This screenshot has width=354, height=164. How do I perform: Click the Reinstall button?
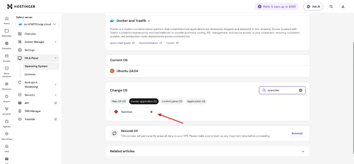pyautogui.click(x=297, y=133)
